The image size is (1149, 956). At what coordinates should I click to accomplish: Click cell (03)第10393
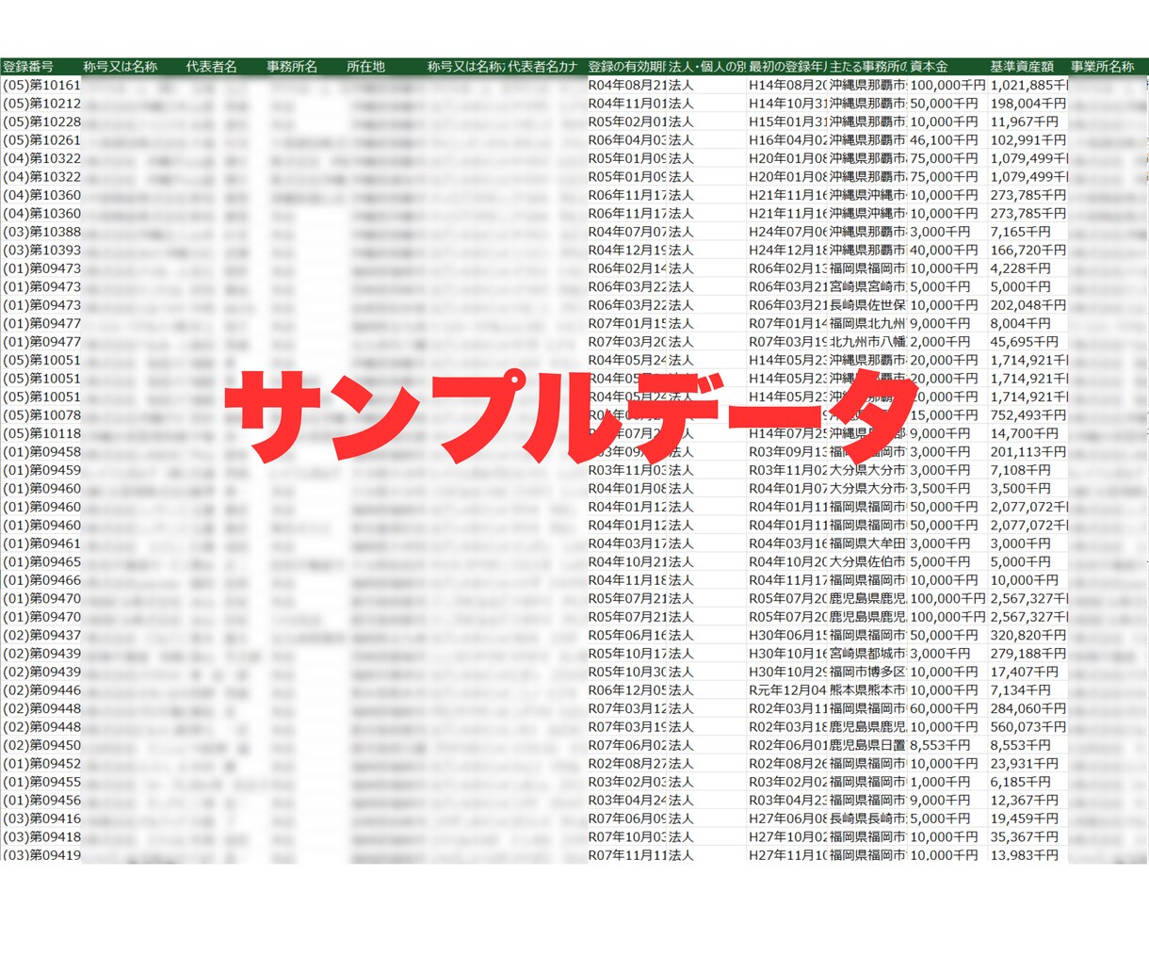(40, 251)
